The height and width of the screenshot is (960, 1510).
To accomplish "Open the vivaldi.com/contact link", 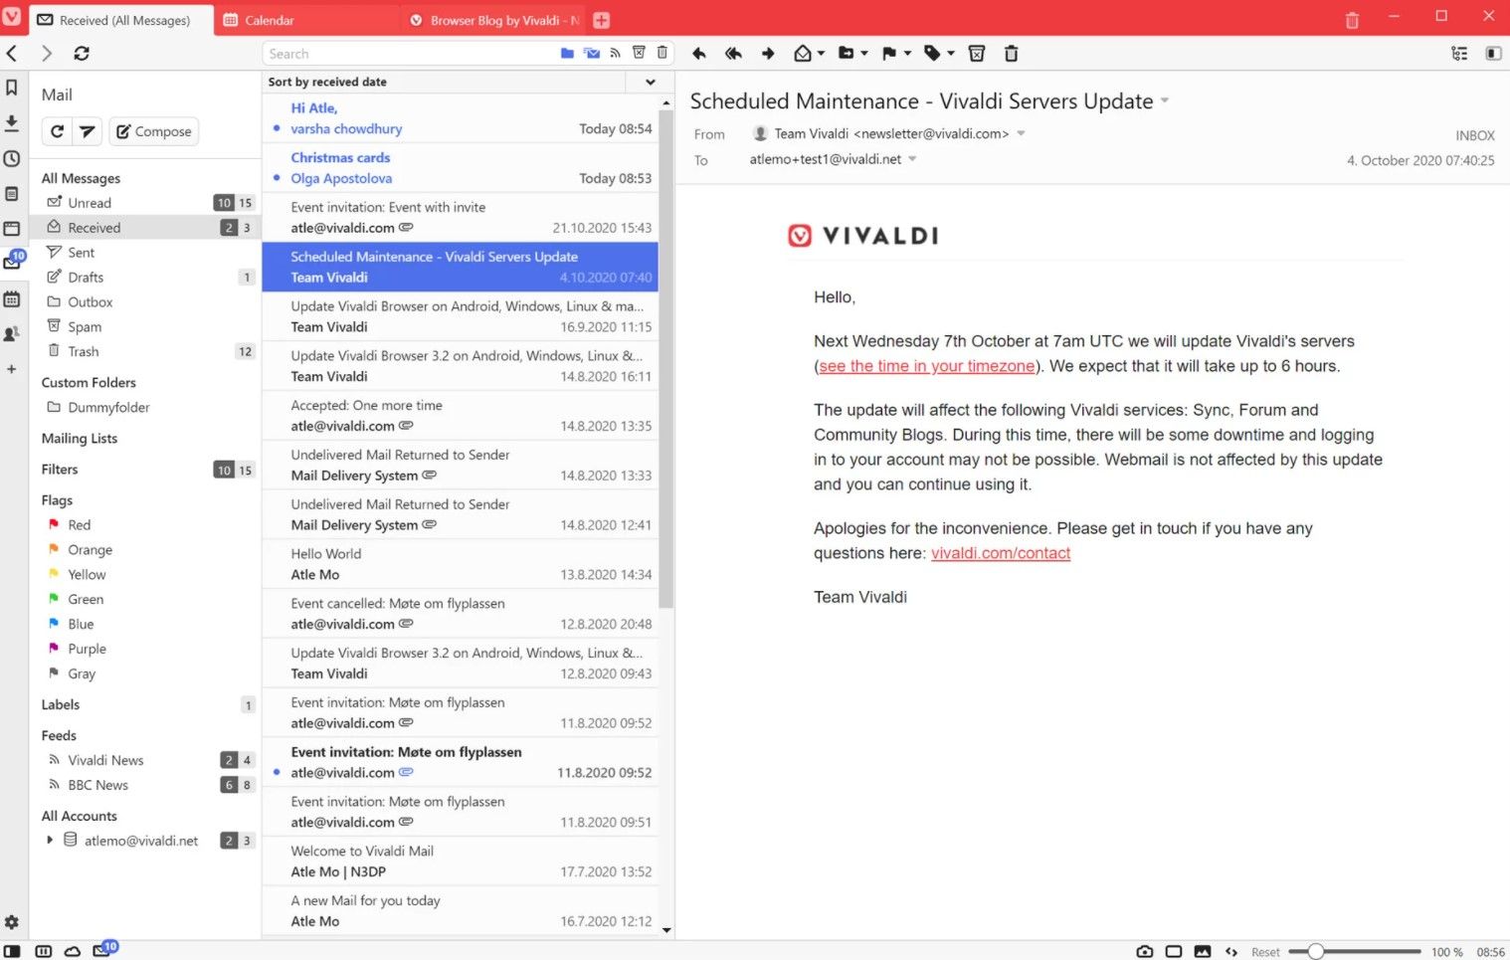I will click(x=1000, y=553).
